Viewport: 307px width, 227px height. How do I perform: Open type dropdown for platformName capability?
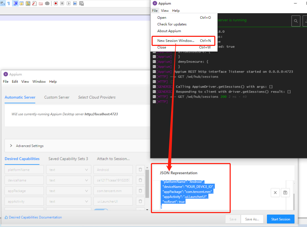click(x=69, y=170)
